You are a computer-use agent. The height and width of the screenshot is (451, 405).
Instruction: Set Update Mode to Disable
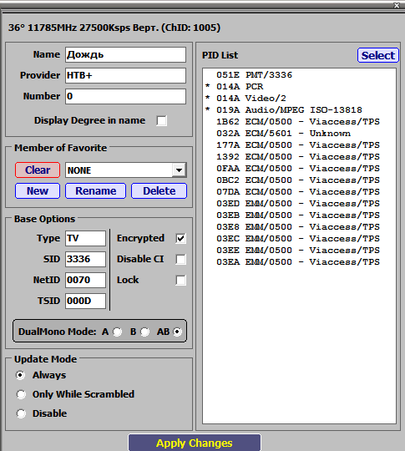coord(21,413)
